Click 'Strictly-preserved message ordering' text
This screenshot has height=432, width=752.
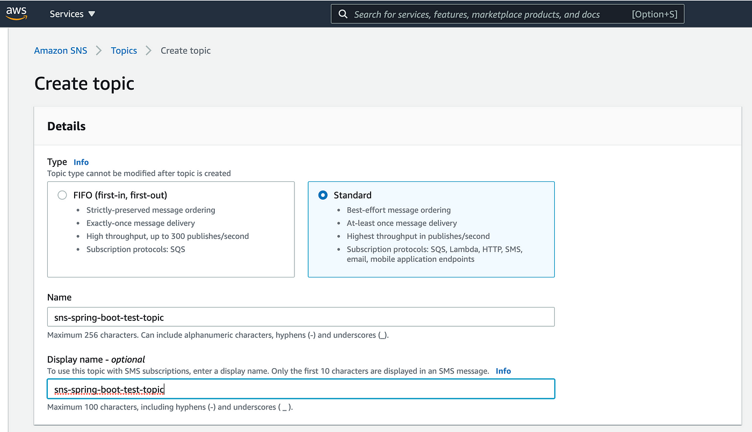pyautogui.click(x=151, y=210)
